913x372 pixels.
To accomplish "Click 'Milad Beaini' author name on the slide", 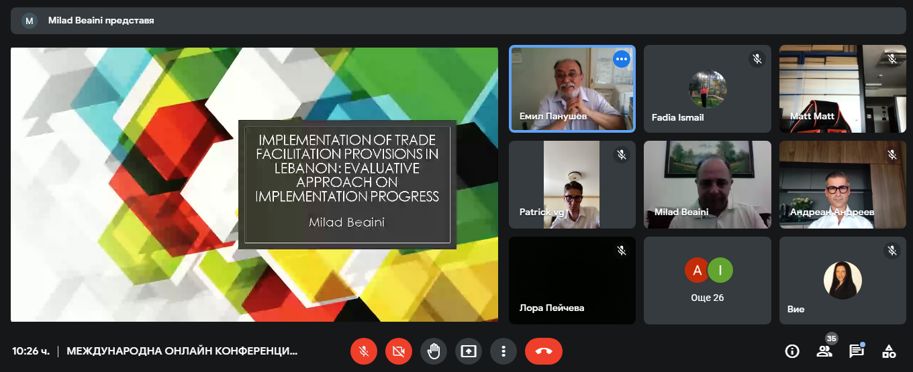I will tap(346, 222).
